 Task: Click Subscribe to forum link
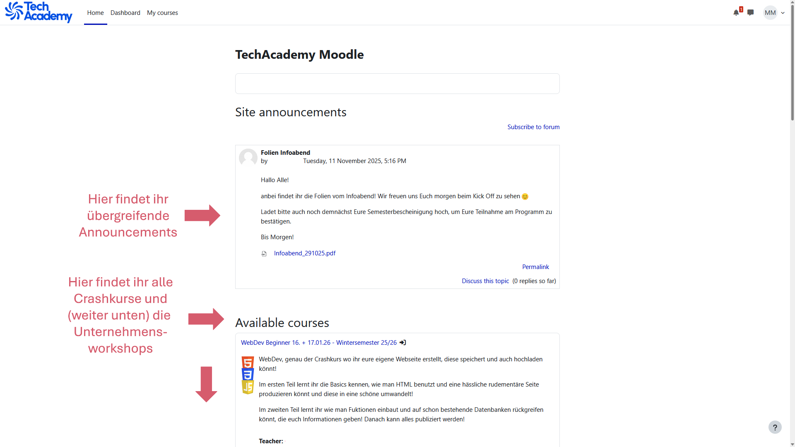(533, 127)
